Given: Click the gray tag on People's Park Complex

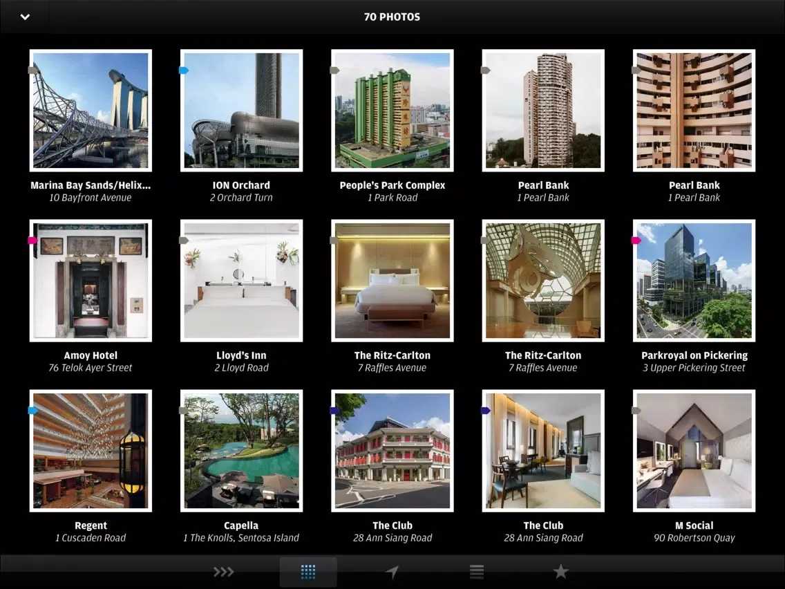Looking at the screenshot, I should pos(334,70).
